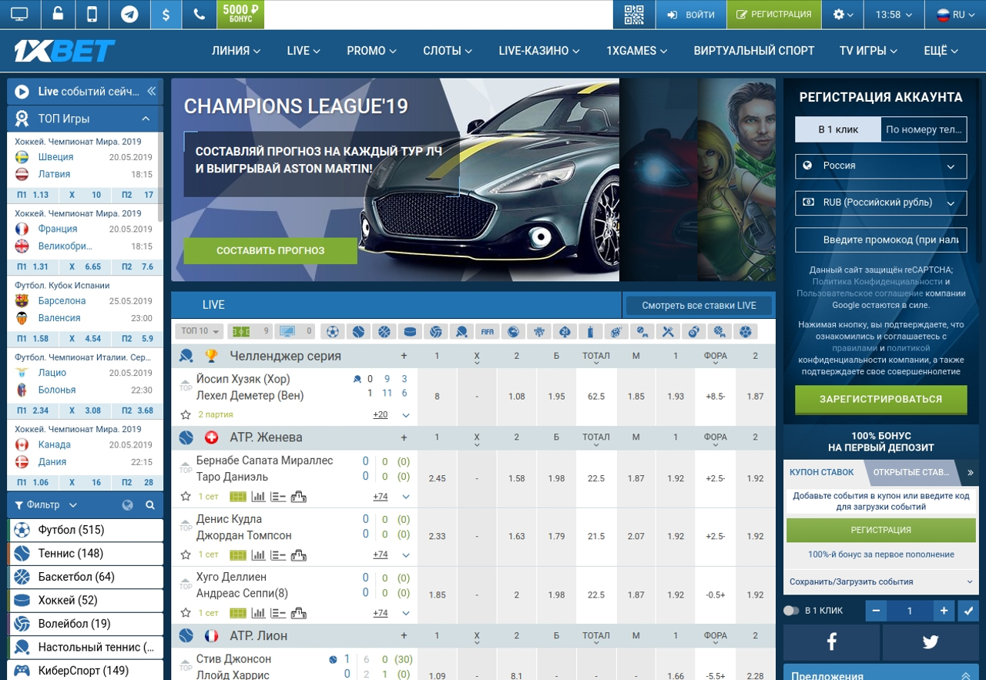
Task: Filter live events by table tennis icon
Action: point(461,332)
